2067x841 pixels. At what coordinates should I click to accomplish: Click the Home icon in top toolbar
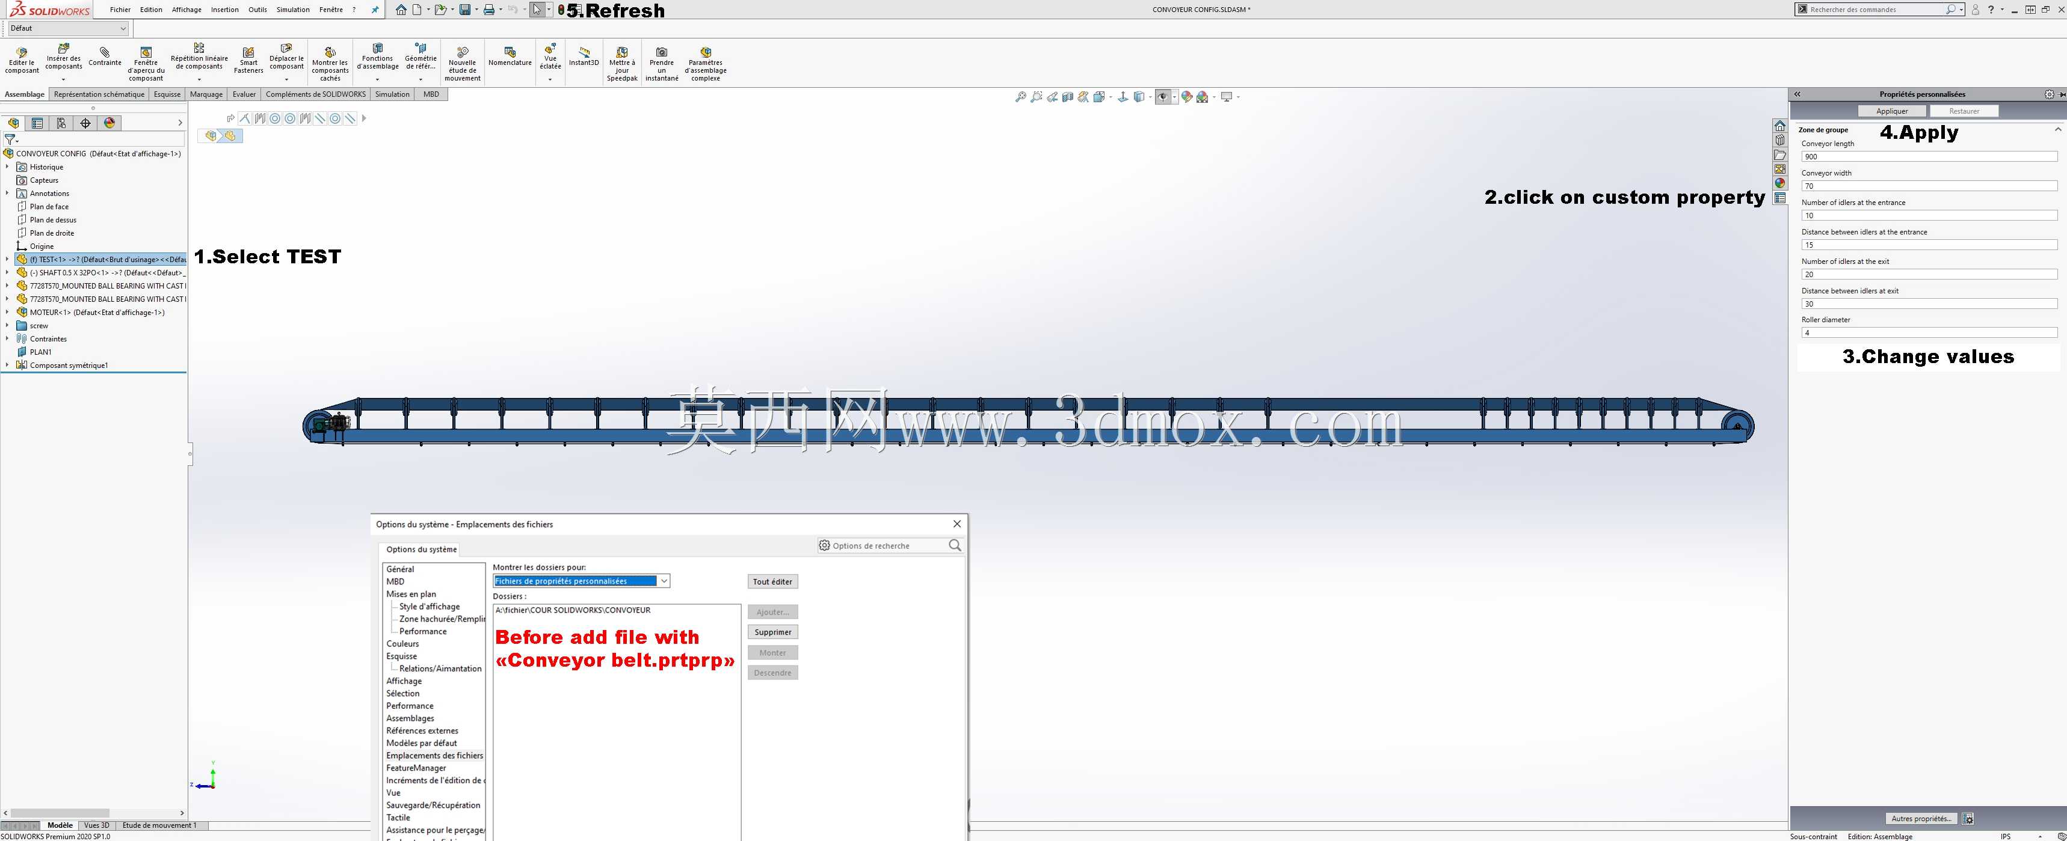tap(401, 10)
